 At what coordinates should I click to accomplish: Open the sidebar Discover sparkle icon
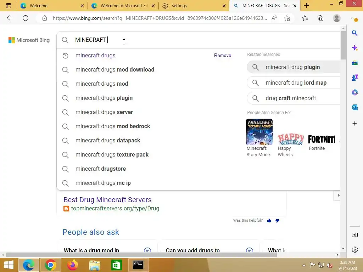pos(354,48)
